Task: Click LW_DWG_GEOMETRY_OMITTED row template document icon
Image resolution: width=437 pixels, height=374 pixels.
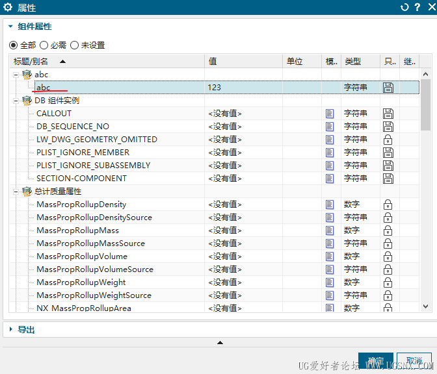Action: (x=330, y=140)
